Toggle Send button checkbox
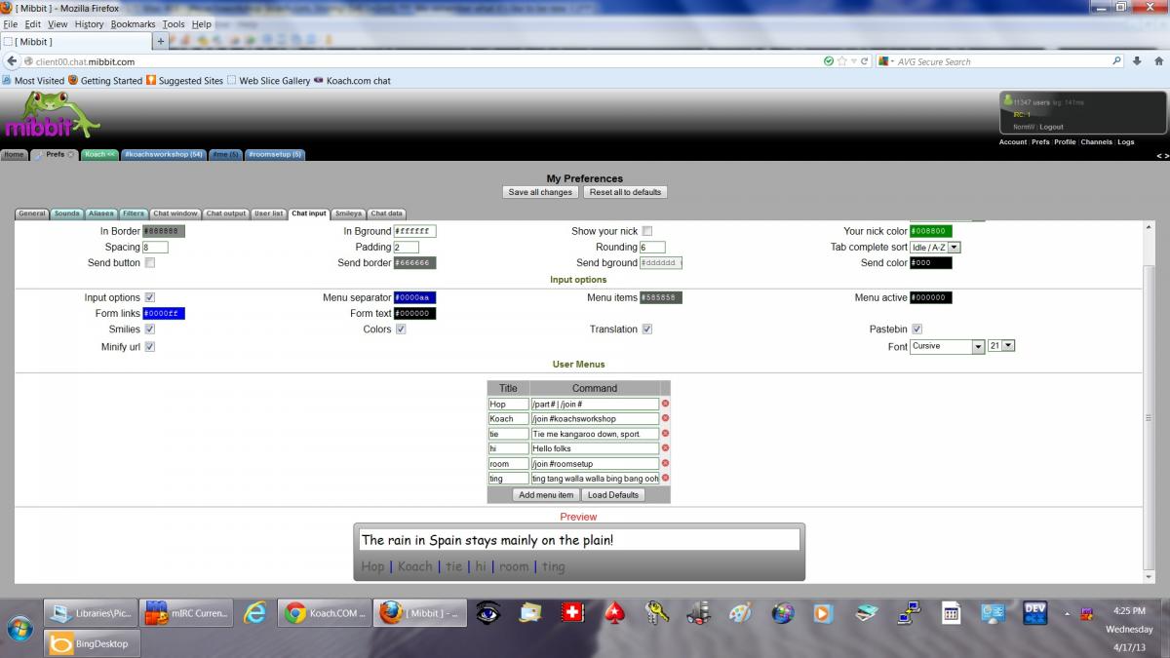The height and width of the screenshot is (658, 1170). (x=150, y=262)
